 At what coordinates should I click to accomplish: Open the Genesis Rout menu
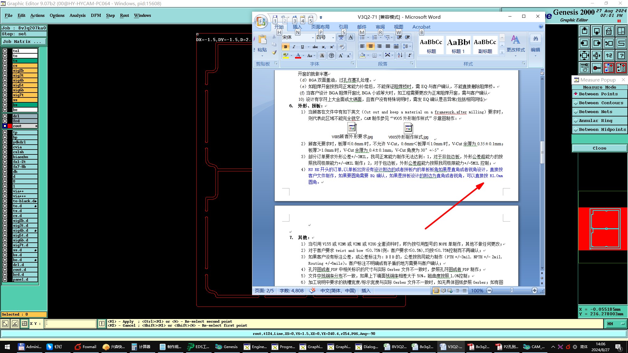[x=124, y=15]
